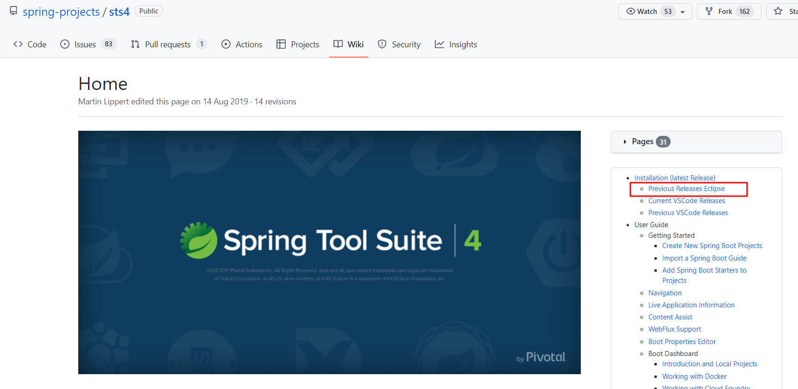Click the Home page heading
This screenshot has height=389, width=798.
(103, 84)
